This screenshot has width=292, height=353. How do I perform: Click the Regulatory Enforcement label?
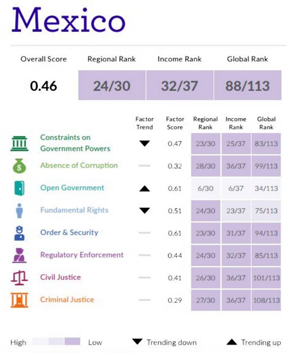pos(82,255)
